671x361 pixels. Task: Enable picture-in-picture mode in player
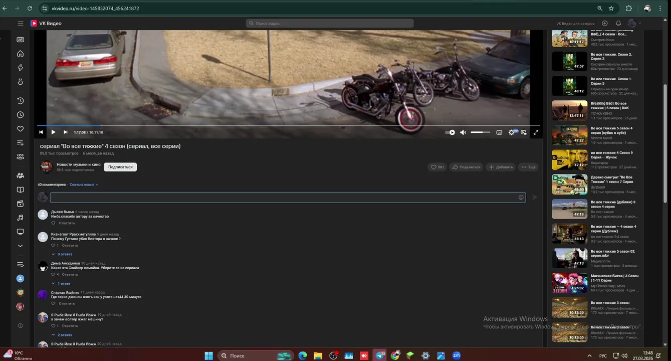524,132
